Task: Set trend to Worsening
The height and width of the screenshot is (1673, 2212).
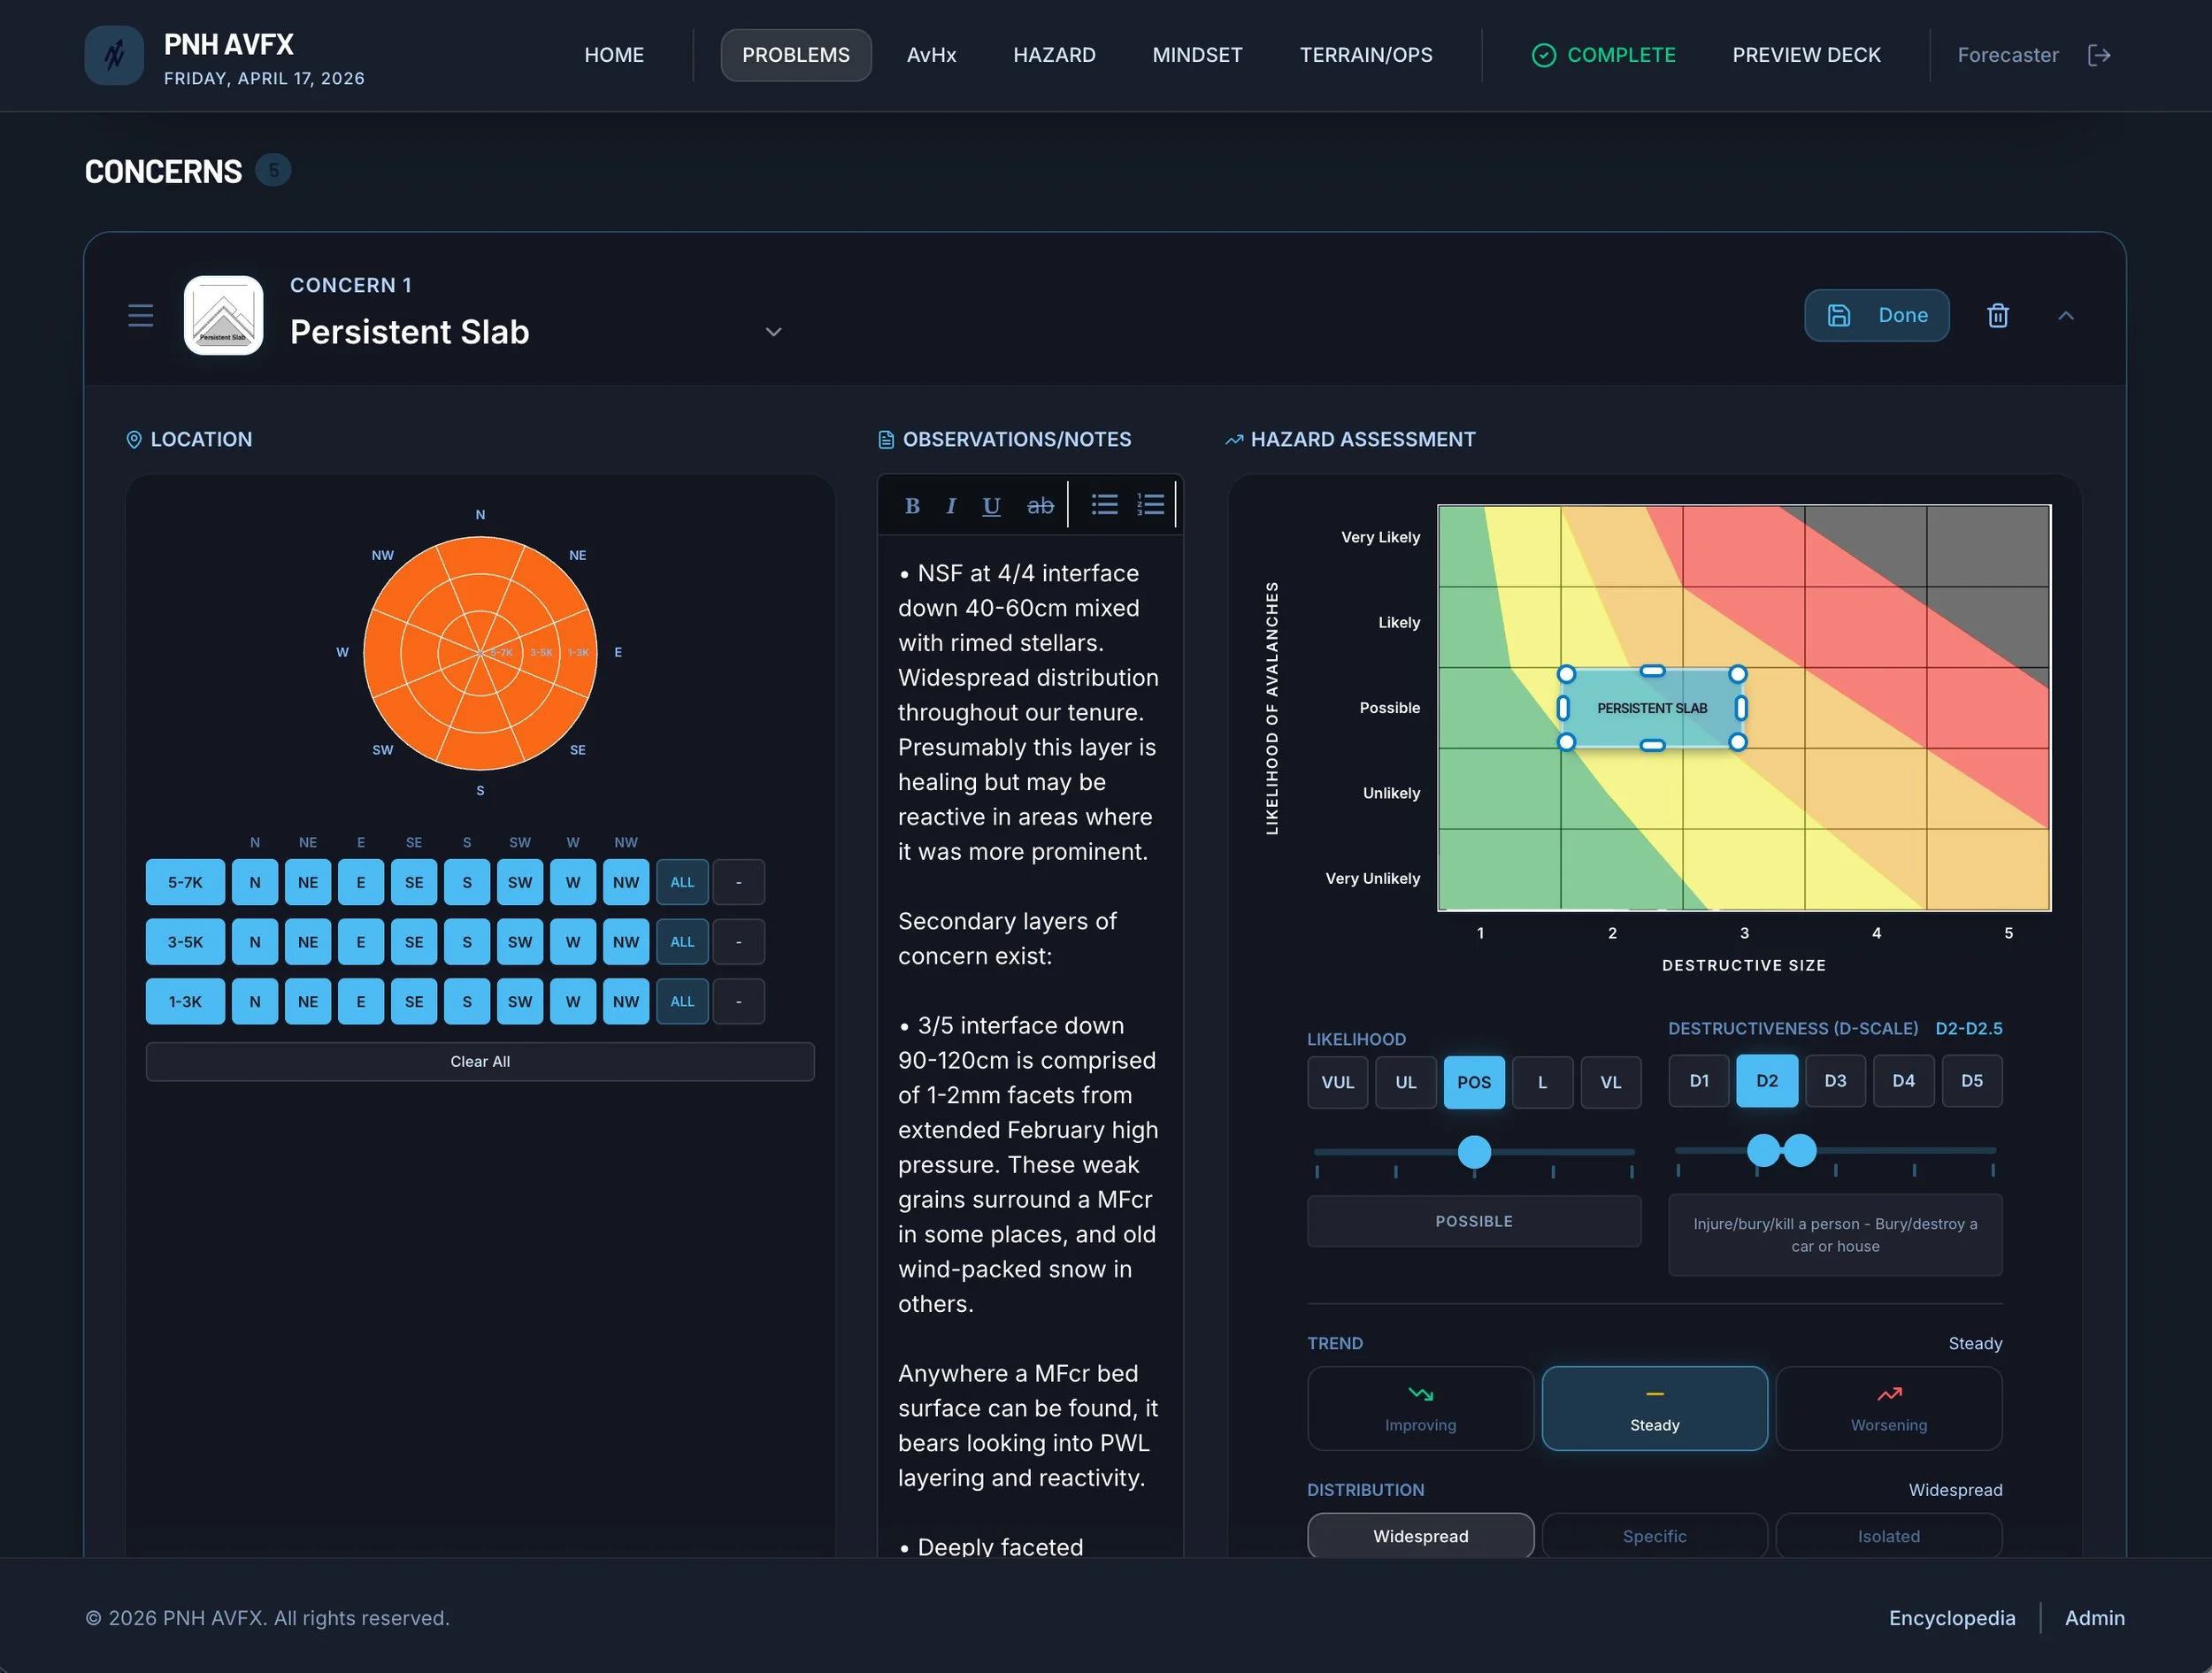Action: [x=1888, y=1408]
